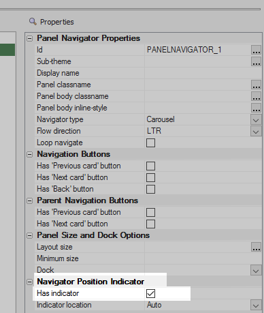Select the Panel body classname label
264x313 pixels.
point(73,96)
